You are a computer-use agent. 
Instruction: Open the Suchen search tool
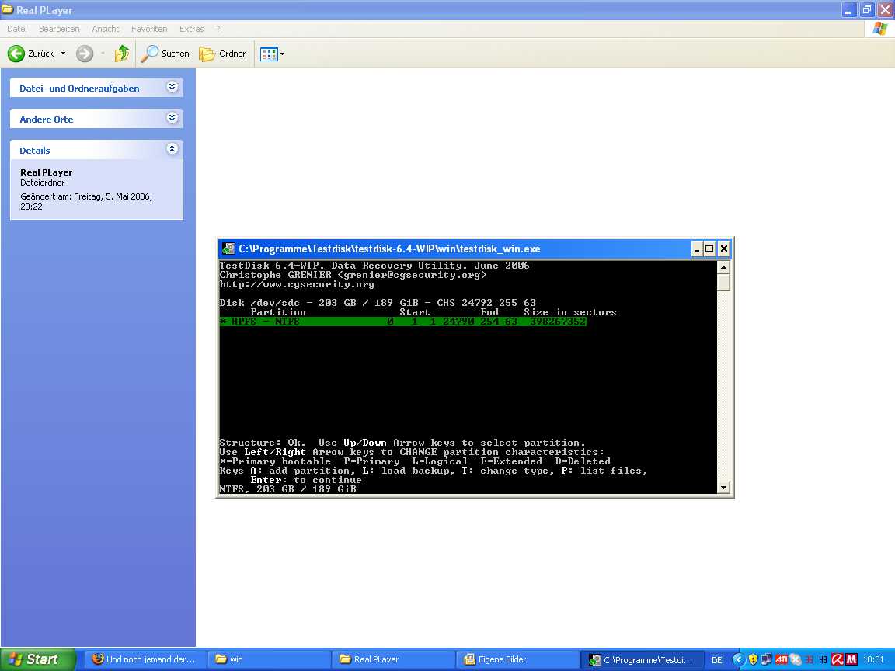point(165,54)
